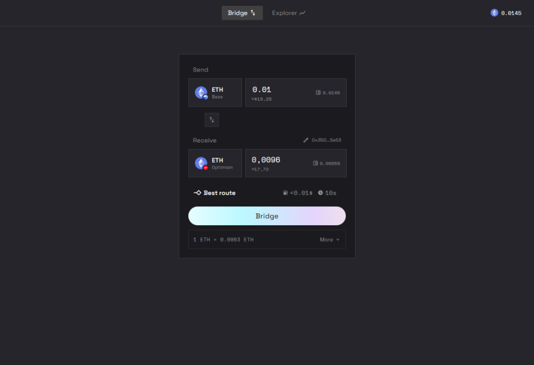Click the clock icon next to 10s

tap(321, 193)
